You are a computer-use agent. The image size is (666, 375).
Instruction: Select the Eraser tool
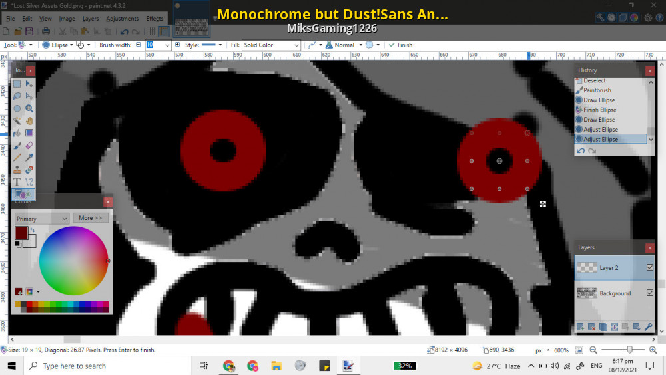29,145
